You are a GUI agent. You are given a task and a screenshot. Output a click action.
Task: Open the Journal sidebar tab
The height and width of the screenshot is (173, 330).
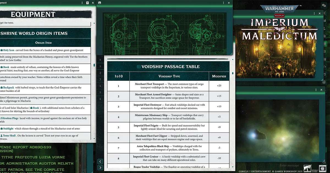coord(324,44)
